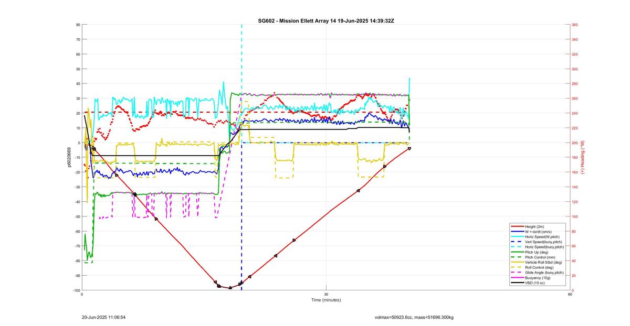
Task: Click the 'p6020669' left y-axis label
Action: tap(69, 157)
